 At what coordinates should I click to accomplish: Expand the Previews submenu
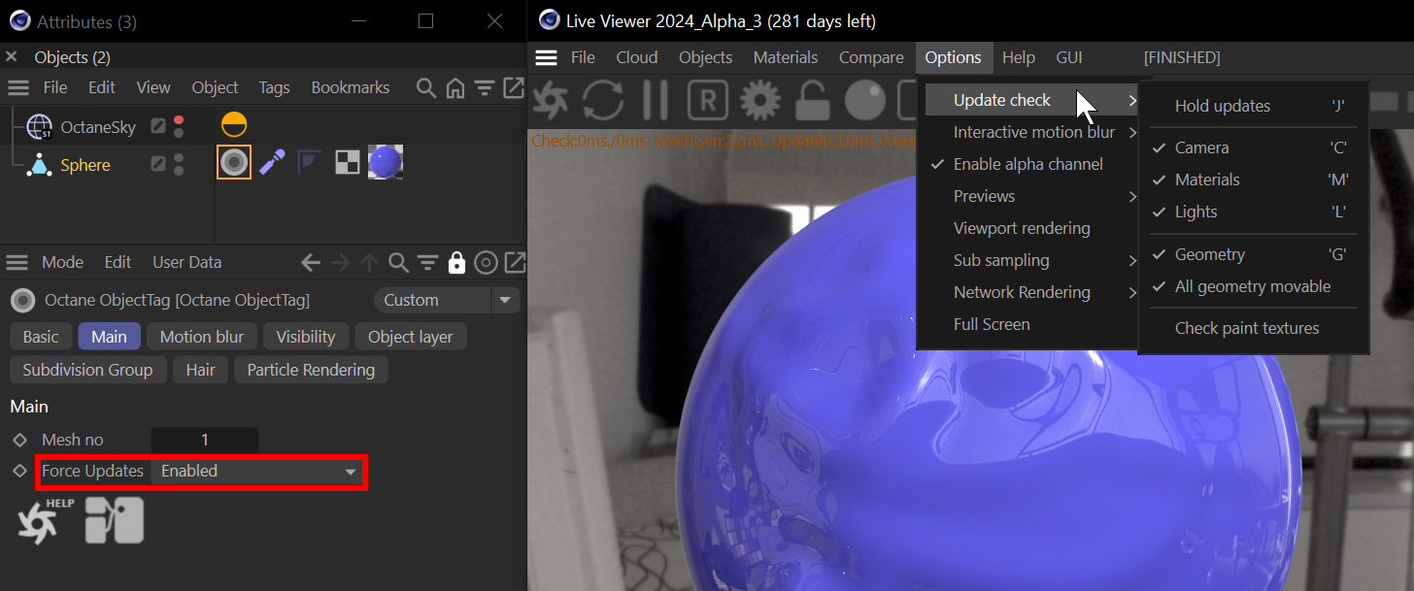[1029, 196]
